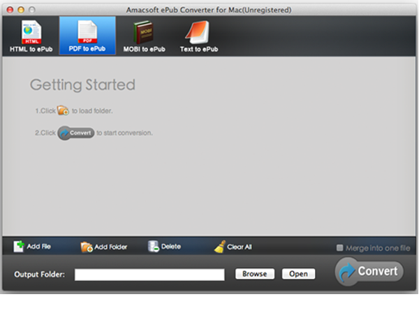The width and height of the screenshot is (419, 320).
Task: Browse for an output folder
Action: pyautogui.click(x=255, y=274)
